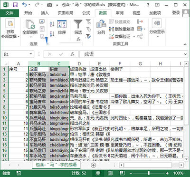Open the 公式 ribbon tab
Screen dimensions: 190x177
pyautogui.click(x=86, y=13)
